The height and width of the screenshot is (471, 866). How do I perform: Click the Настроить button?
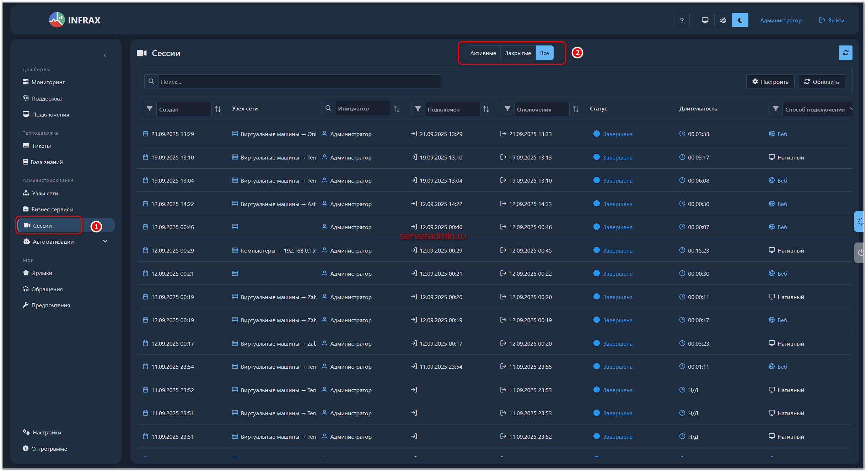[x=770, y=82]
